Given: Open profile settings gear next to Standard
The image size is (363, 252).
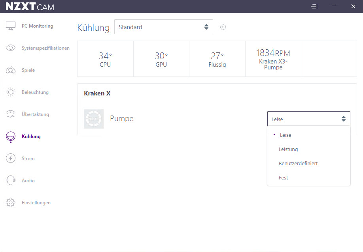Looking at the screenshot, I should [223, 27].
